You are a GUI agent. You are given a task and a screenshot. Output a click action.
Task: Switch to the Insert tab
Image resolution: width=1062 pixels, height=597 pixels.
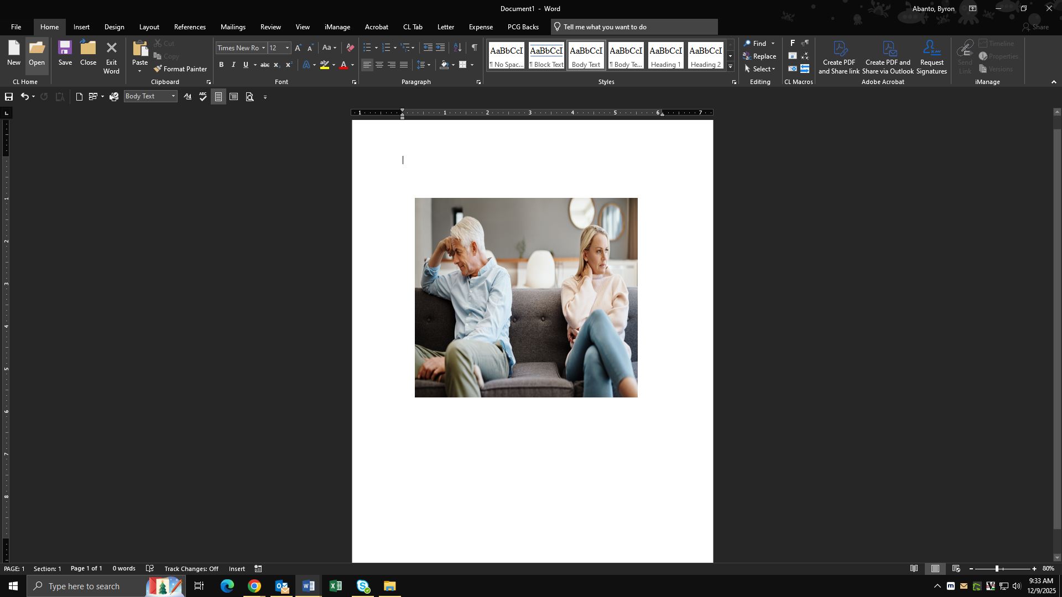(x=81, y=27)
